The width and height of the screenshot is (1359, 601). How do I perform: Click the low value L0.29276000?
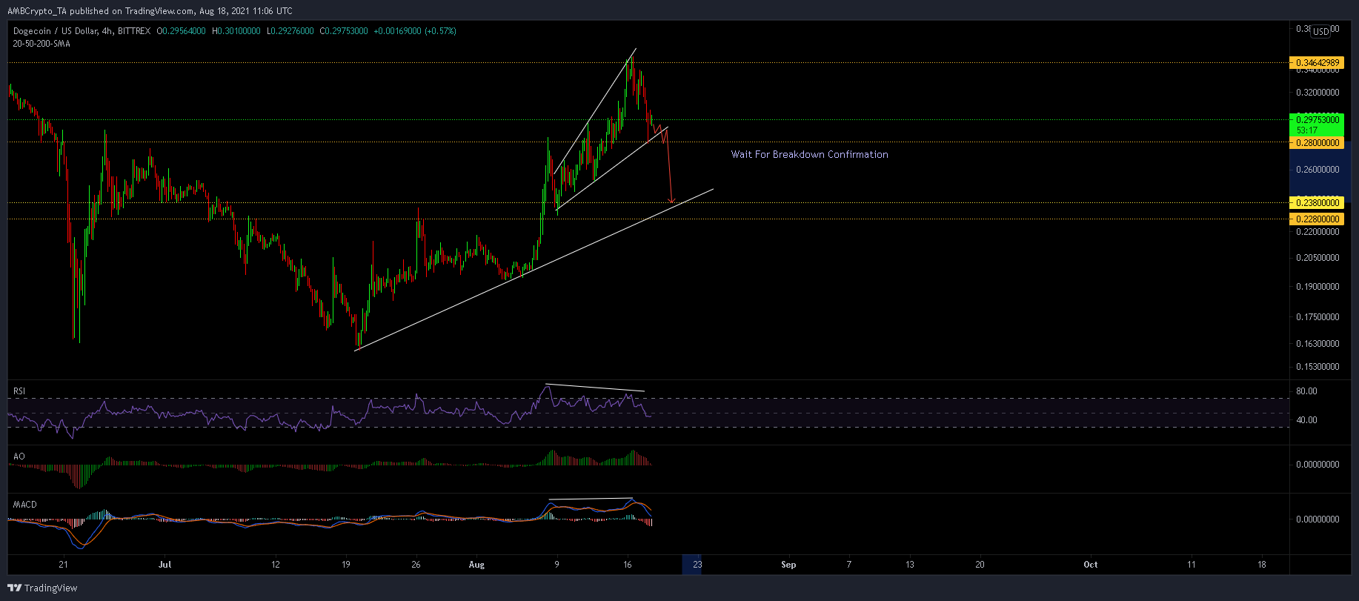point(290,31)
